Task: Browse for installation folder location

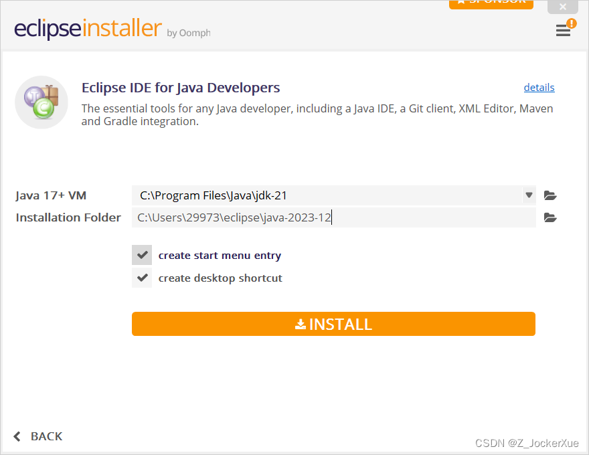Action: (550, 217)
